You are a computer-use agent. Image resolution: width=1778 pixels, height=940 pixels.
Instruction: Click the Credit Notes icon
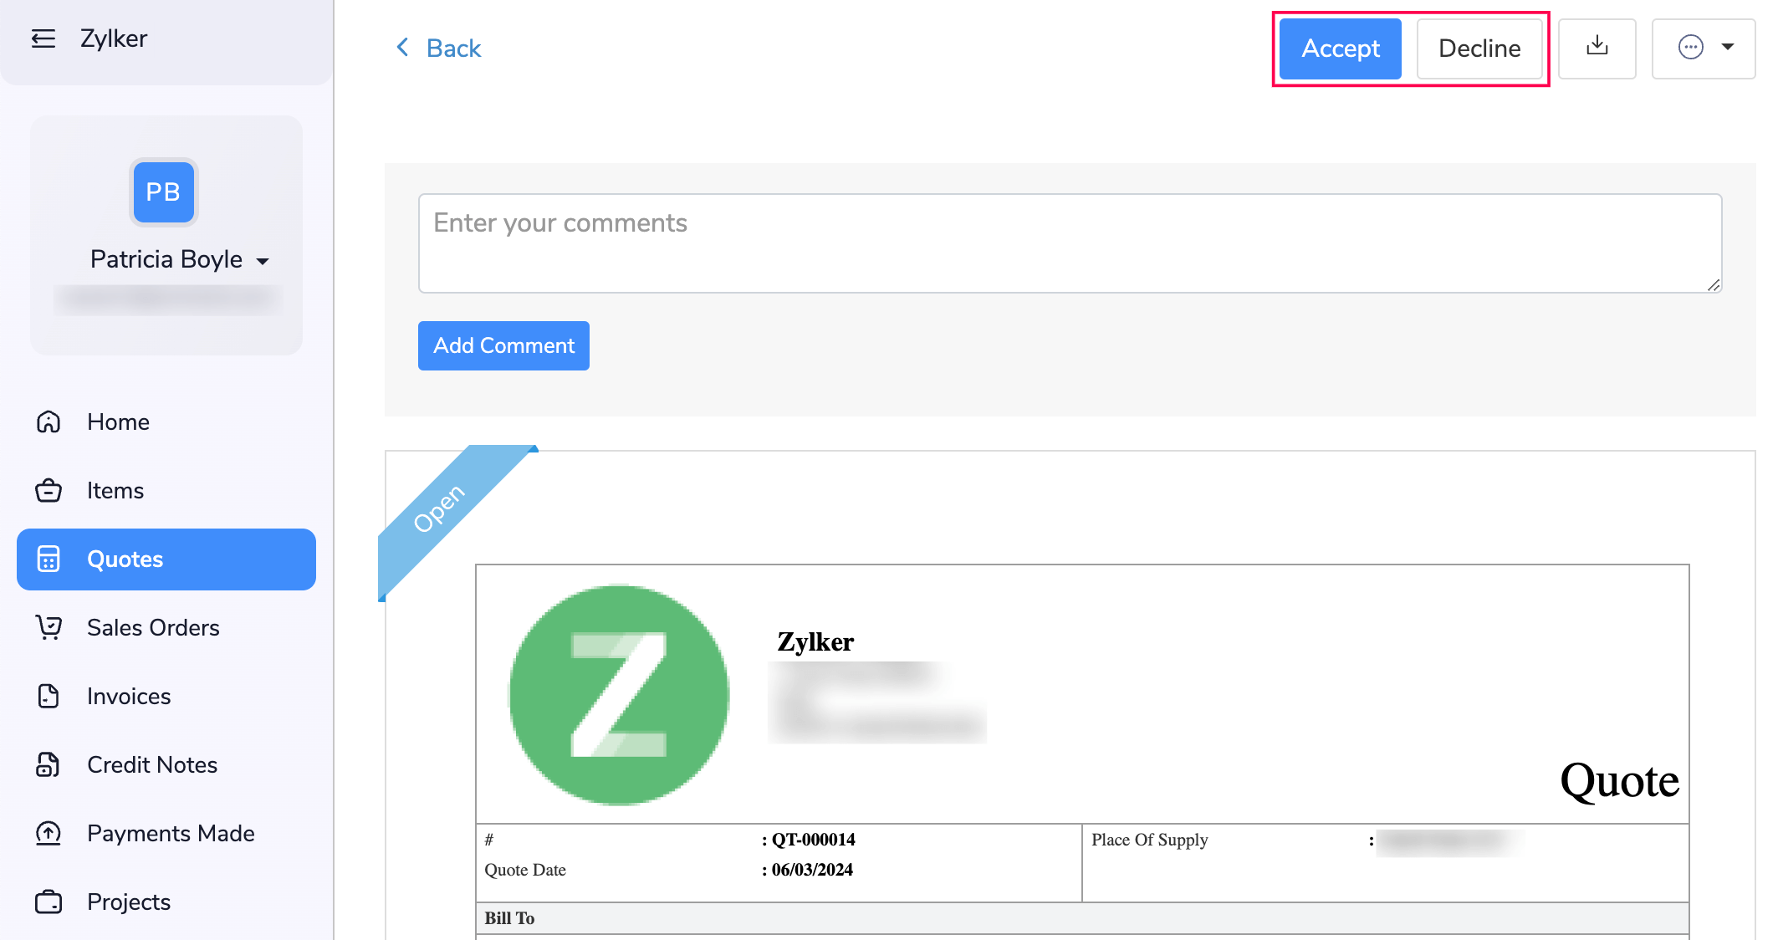coord(49,764)
